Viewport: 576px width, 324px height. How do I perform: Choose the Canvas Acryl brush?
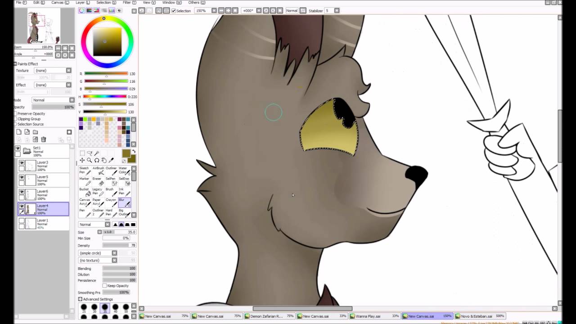pos(85,202)
